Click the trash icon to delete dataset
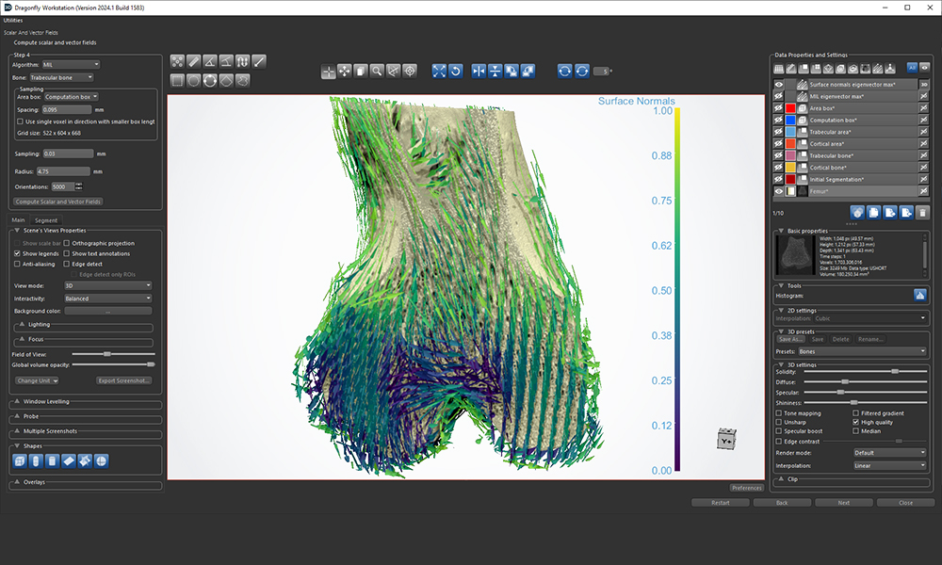942x565 pixels. point(922,213)
